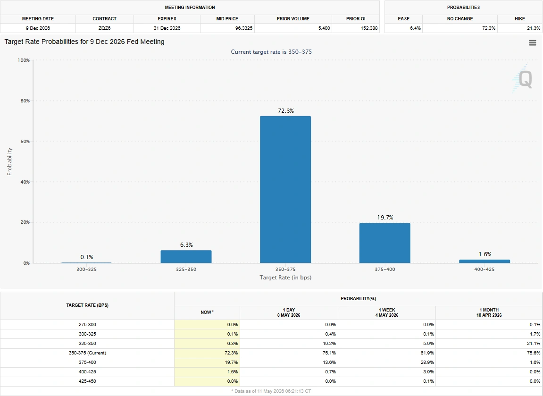Click the EXPIRES column header

(x=167, y=19)
